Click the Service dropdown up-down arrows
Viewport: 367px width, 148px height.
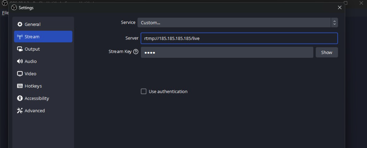[334, 23]
